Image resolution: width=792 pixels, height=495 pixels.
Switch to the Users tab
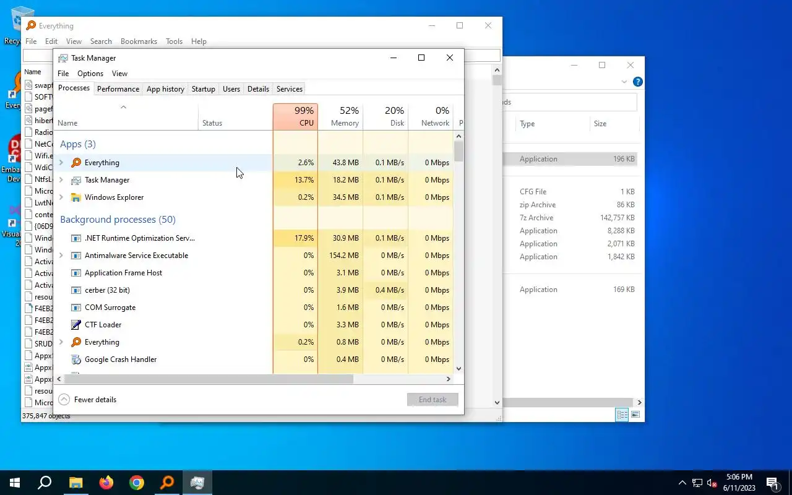pyautogui.click(x=231, y=89)
